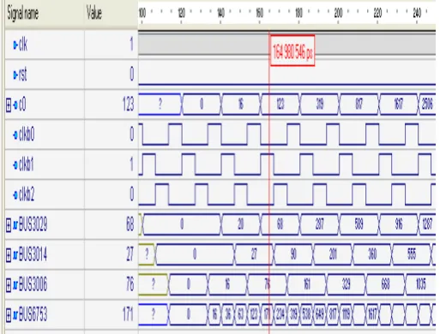The width and height of the screenshot is (440, 334).
Task: Click the c0 waveform segment showing 817
Action: coord(359,104)
